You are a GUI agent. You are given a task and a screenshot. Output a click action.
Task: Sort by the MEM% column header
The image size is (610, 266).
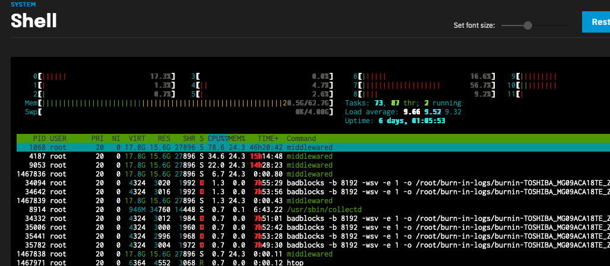[238, 138]
